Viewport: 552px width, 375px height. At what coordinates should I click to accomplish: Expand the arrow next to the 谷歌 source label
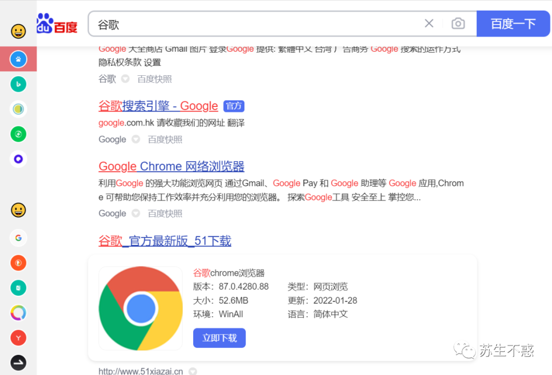pos(125,79)
